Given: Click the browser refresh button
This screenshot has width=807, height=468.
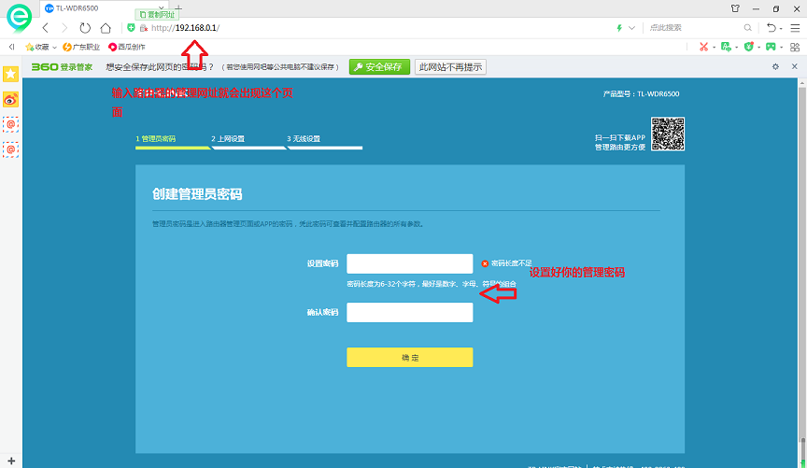Looking at the screenshot, I should coord(85,28).
